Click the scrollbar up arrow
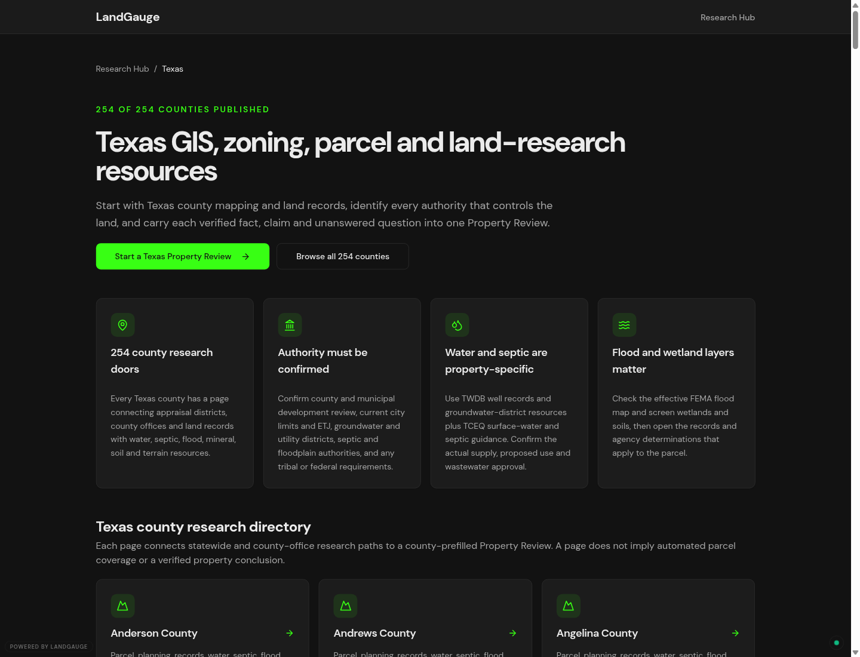Viewport: 860px width, 657px height. [855, 5]
